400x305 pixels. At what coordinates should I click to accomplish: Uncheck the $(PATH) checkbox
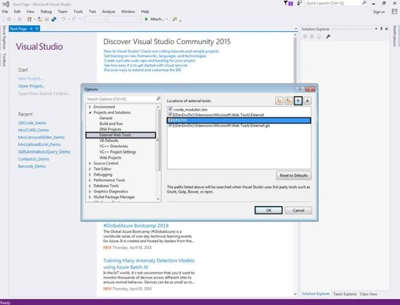point(170,120)
